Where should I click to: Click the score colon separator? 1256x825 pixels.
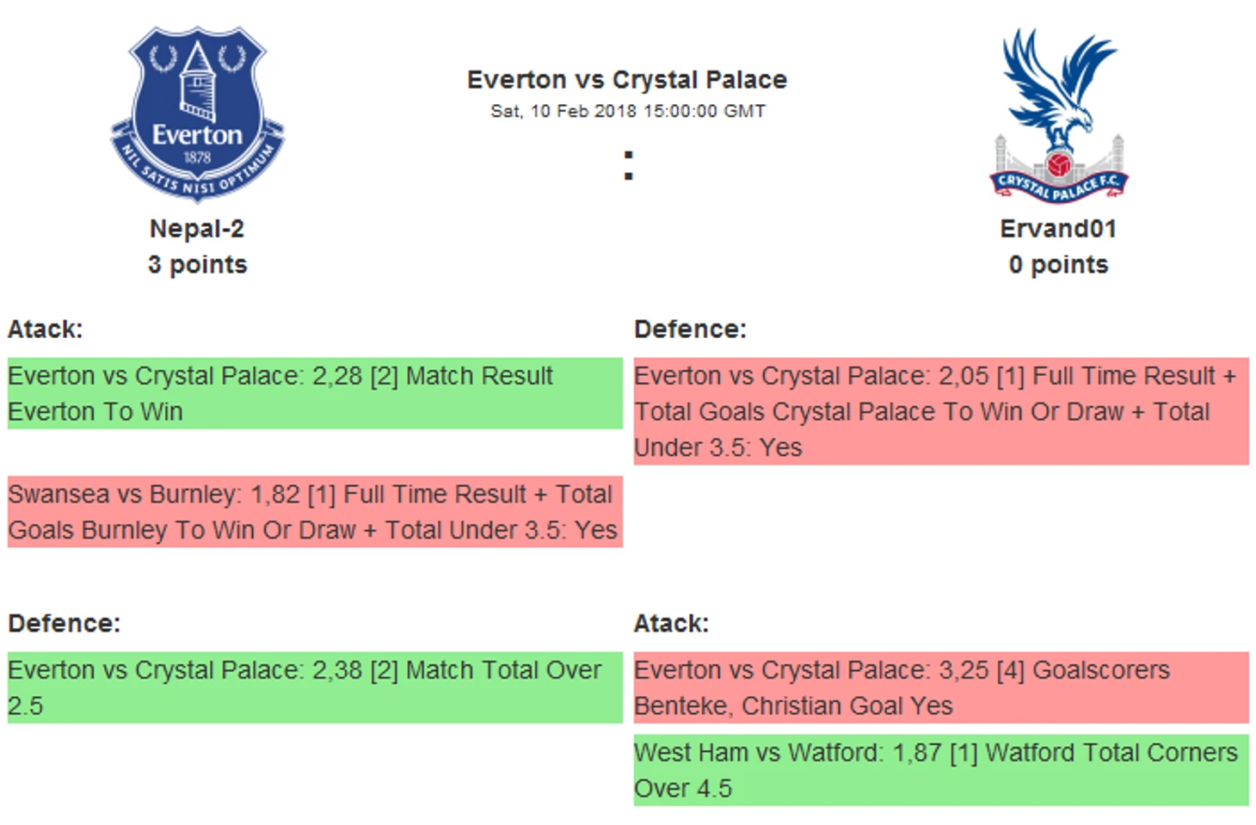pyautogui.click(x=629, y=166)
